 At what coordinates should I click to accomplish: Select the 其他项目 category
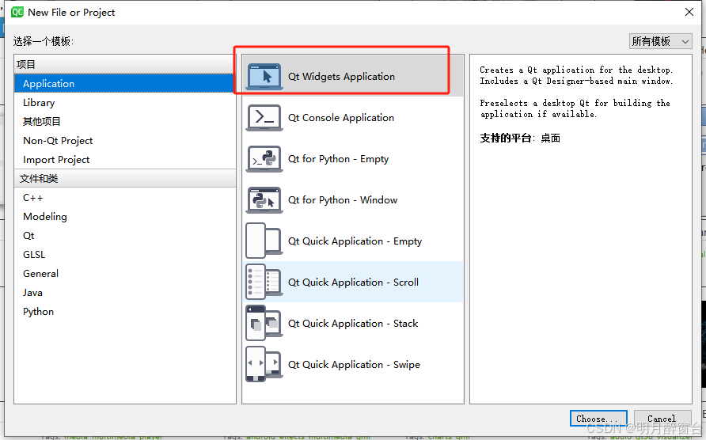tap(125, 122)
